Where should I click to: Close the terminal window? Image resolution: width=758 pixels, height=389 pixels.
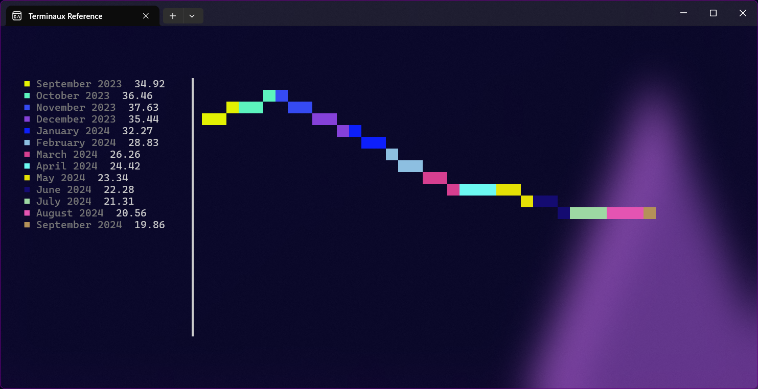tap(743, 13)
